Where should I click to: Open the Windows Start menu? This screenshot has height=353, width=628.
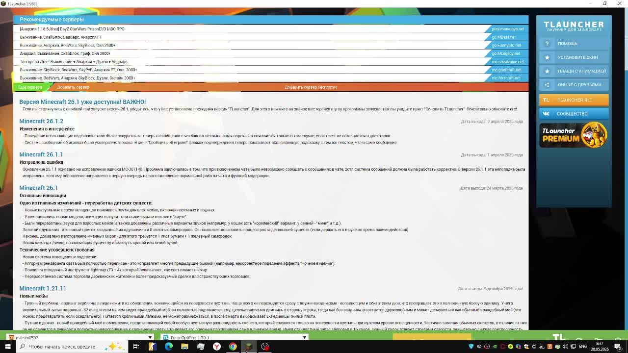[x=7, y=347]
